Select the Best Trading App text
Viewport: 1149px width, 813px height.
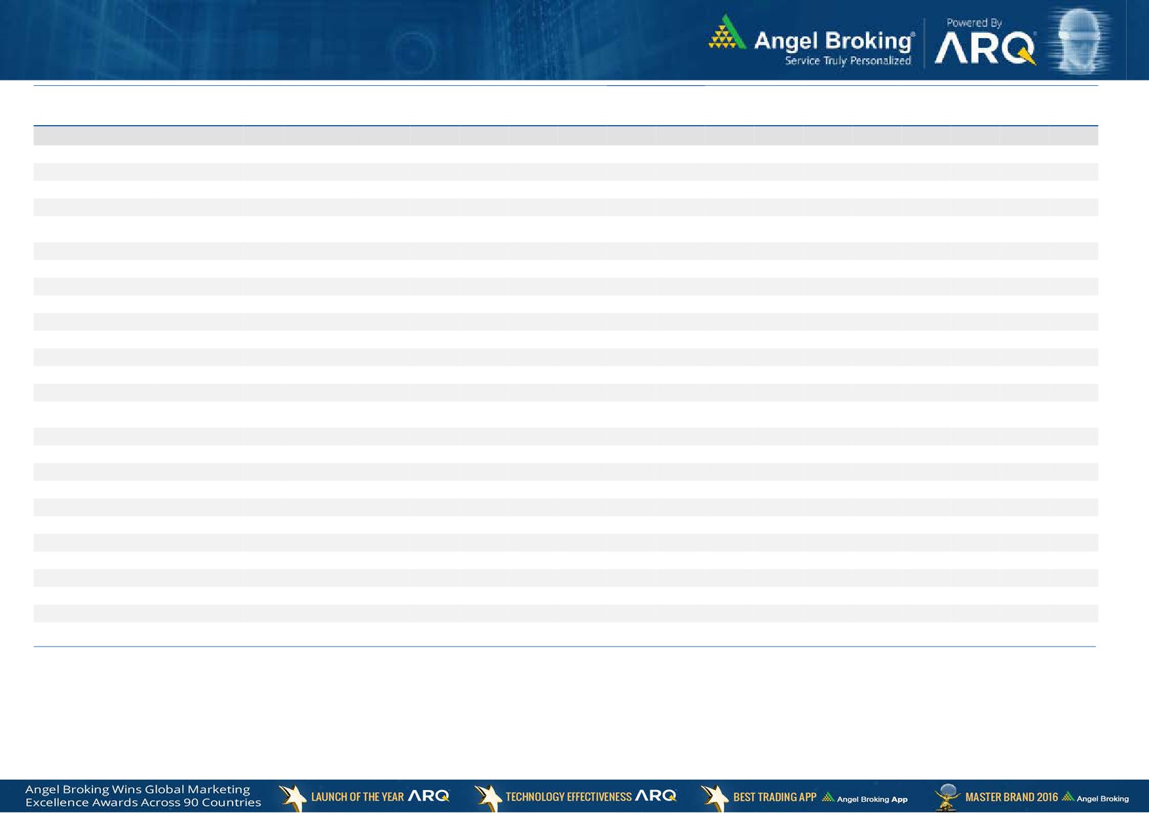[x=774, y=797]
